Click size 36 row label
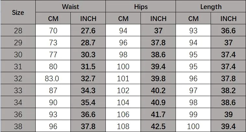Image resolution: width=246 pixels, height=132 pixels. click(18, 114)
